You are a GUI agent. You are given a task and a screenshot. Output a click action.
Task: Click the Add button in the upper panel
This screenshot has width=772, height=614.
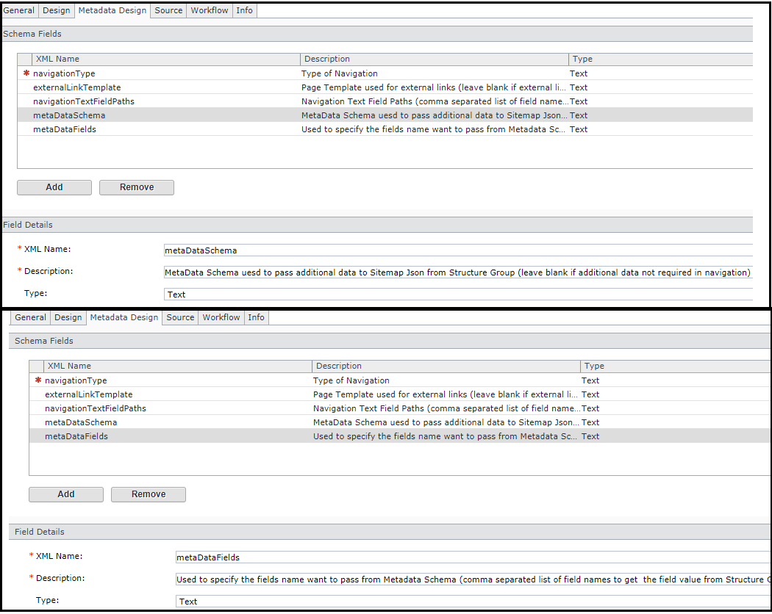pos(54,187)
